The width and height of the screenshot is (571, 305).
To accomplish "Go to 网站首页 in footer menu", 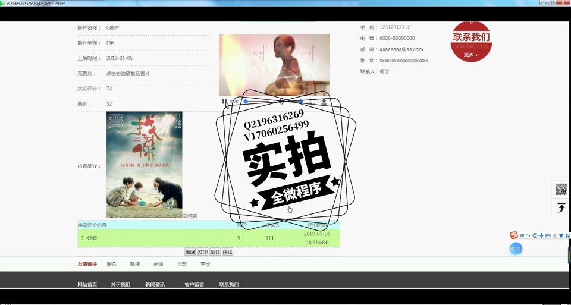I will pos(87,284).
